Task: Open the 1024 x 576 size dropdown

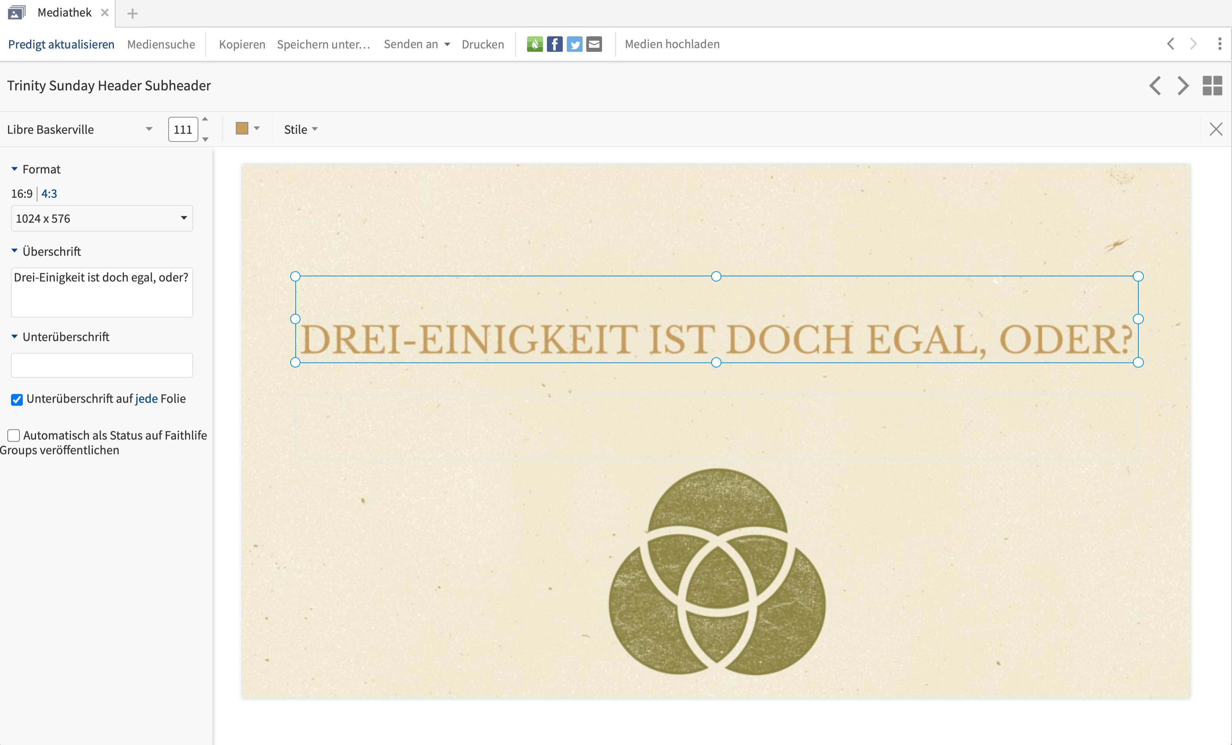Action: click(102, 218)
